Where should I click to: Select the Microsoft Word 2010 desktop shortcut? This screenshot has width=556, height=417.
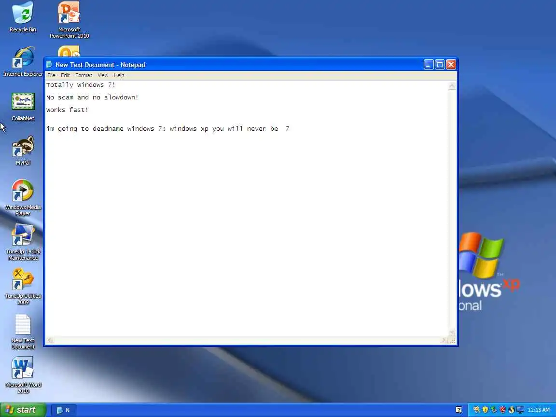click(x=23, y=375)
